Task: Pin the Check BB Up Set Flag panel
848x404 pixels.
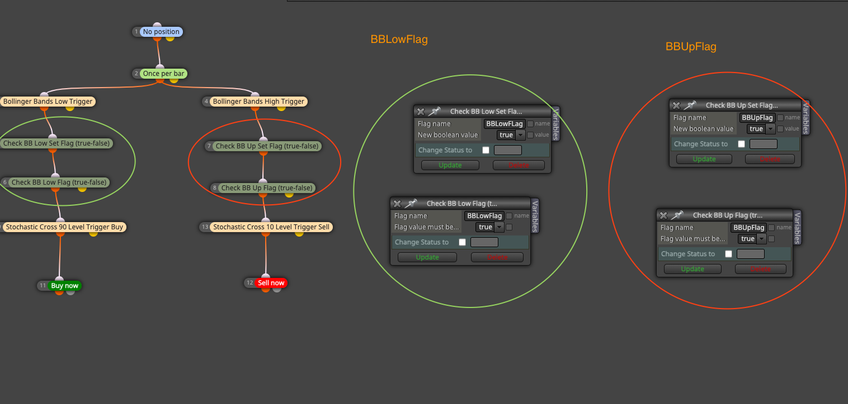Action: (690, 105)
